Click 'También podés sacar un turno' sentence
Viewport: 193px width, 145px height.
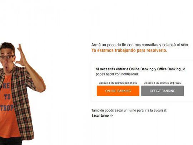[129, 111]
